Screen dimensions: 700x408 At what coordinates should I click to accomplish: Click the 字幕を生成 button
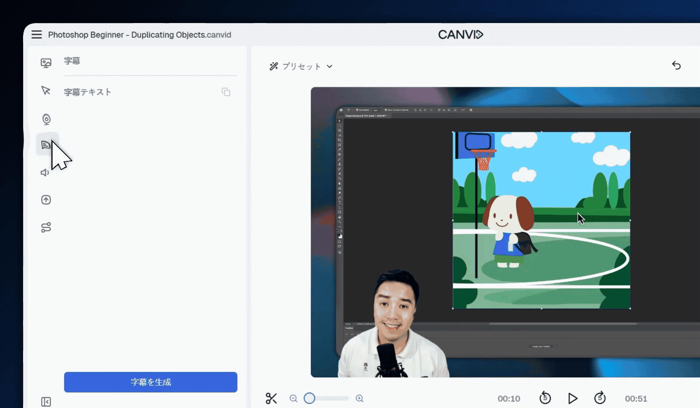[x=150, y=382]
